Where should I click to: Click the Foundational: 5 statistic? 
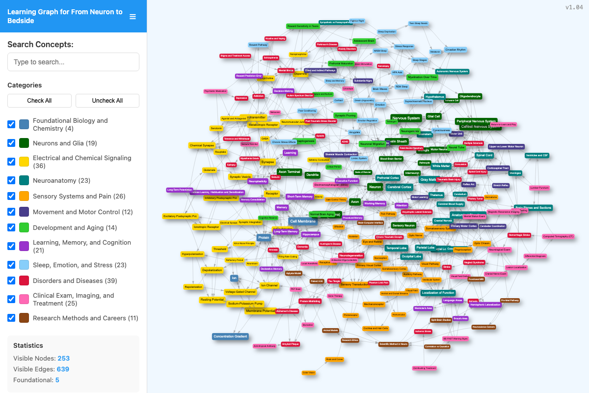36,380
